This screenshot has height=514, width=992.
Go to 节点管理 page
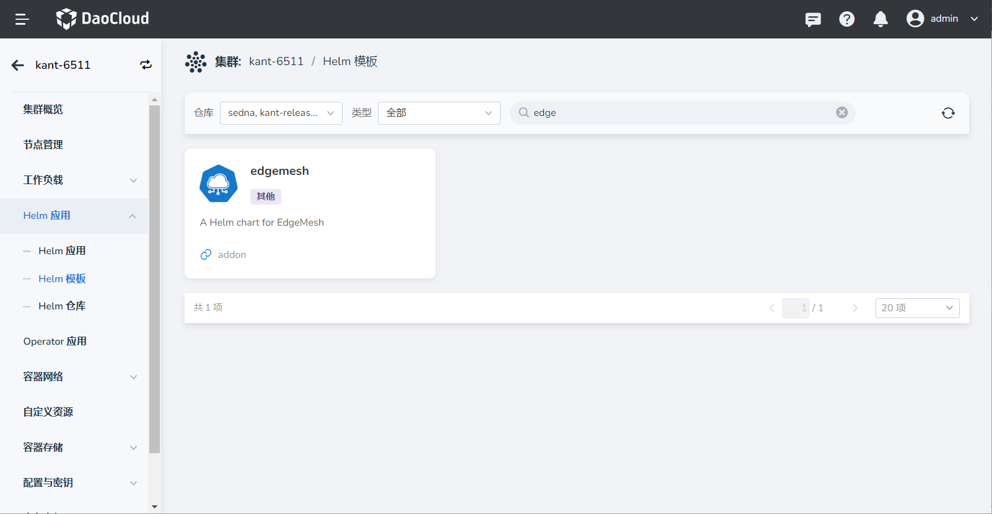pyautogui.click(x=43, y=144)
